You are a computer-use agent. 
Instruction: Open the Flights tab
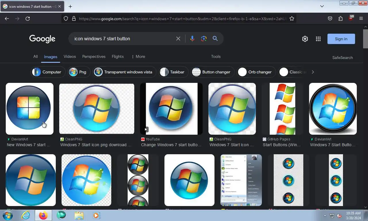tap(118, 56)
